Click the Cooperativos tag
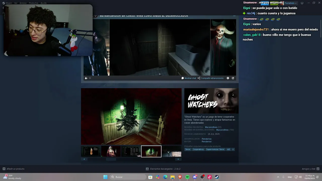This screenshot has height=181, width=322. 198,149
